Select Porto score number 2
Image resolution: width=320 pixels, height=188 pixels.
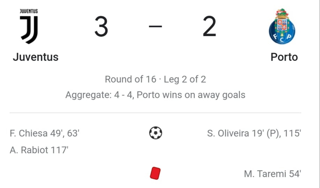coord(209,27)
